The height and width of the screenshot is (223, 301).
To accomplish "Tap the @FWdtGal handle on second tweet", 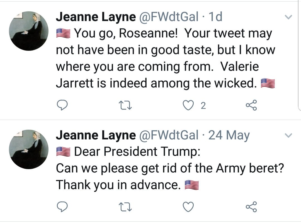I will (x=168, y=135).
